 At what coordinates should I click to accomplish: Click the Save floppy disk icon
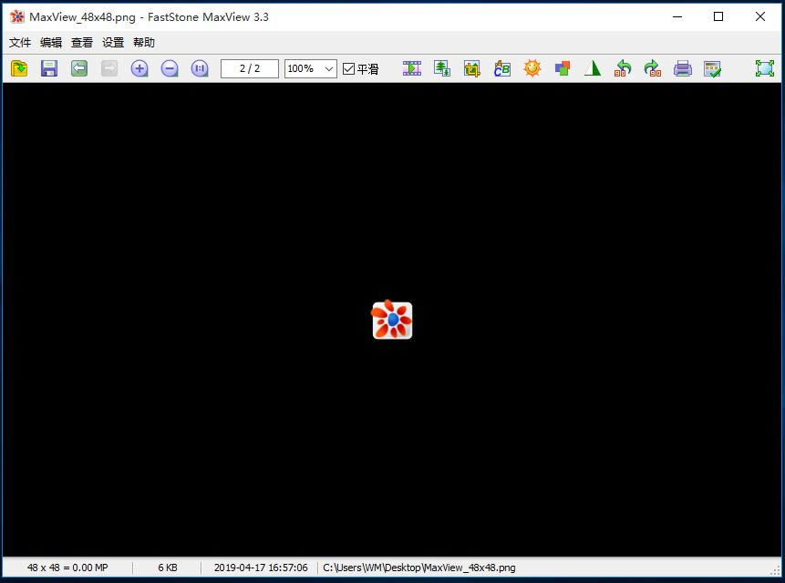49,68
